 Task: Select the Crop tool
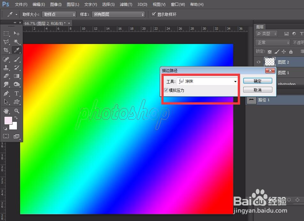pos(6,50)
